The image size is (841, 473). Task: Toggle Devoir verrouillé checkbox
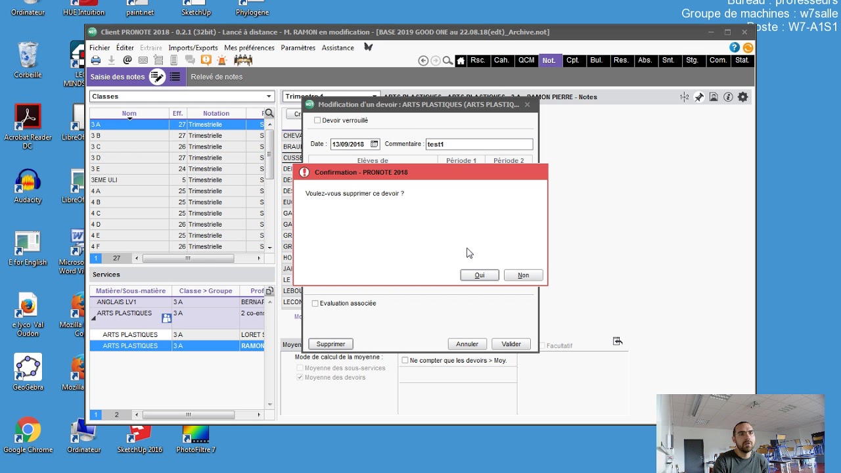pos(317,120)
